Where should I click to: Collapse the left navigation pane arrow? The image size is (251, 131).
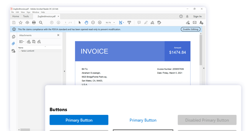click(64, 71)
